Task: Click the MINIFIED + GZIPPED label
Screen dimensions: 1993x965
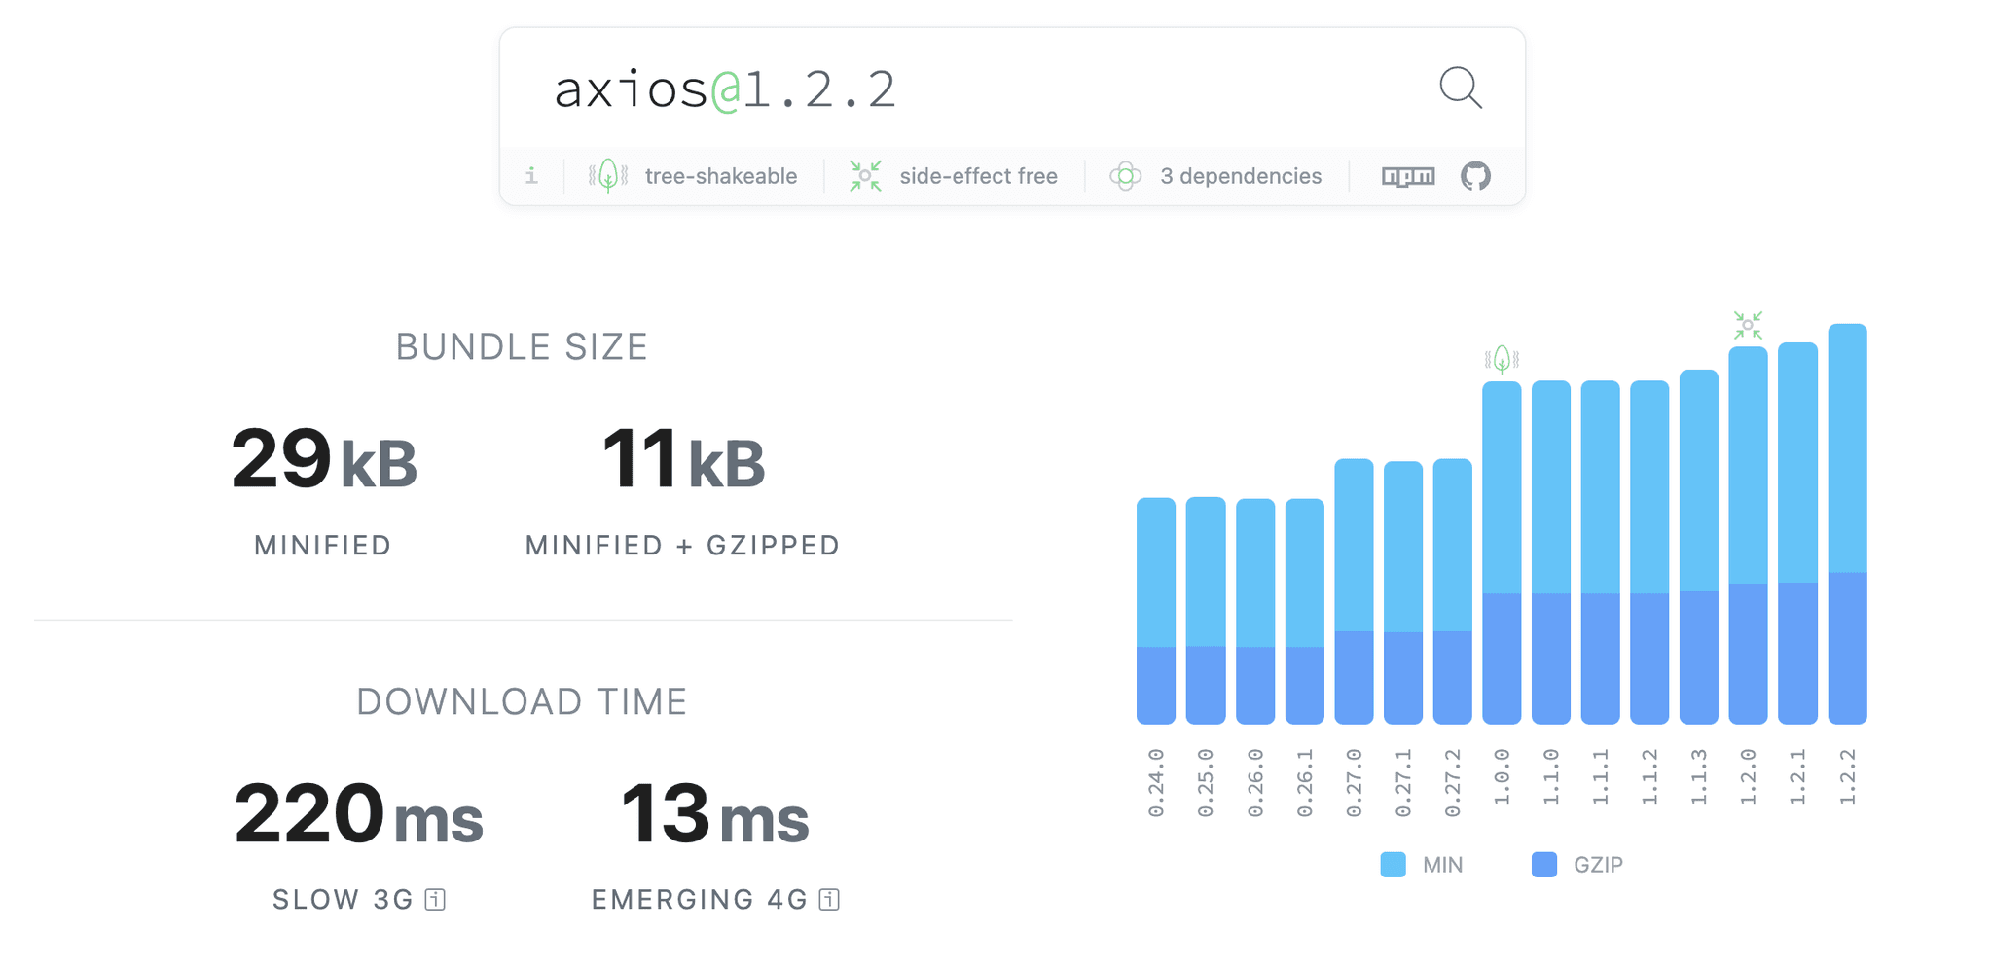Action: pos(682,546)
